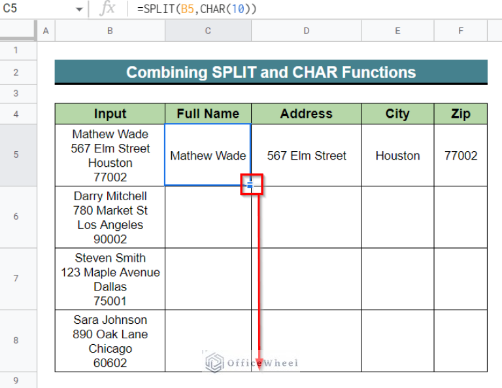
Task: Select empty Zip cell in Steven Smith's row
Action: 461,279
